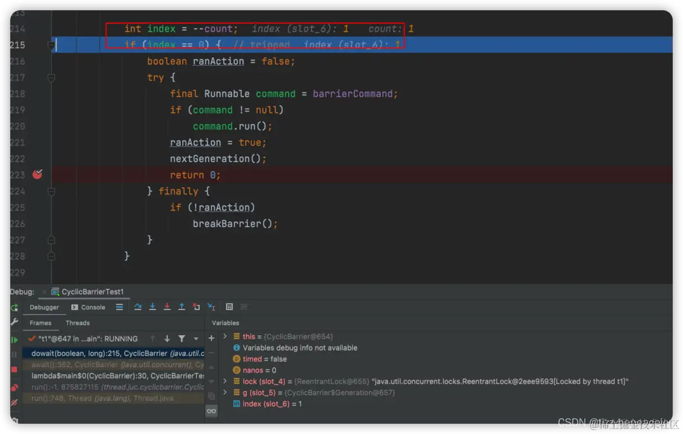Switch to the Threads tab
Viewport: 683px width, 434px height.
pyautogui.click(x=77, y=323)
